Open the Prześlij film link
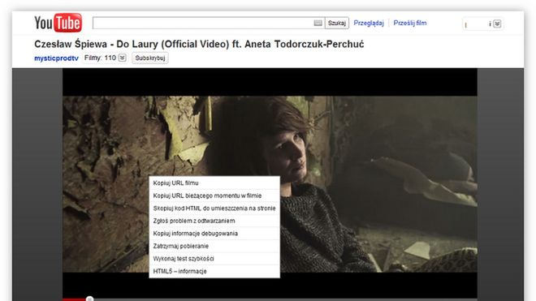 click(410, 23)
